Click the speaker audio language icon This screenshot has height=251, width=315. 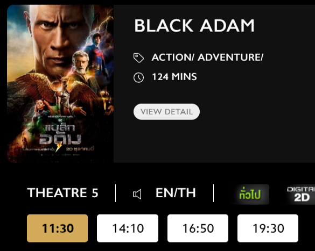point(137,194)
